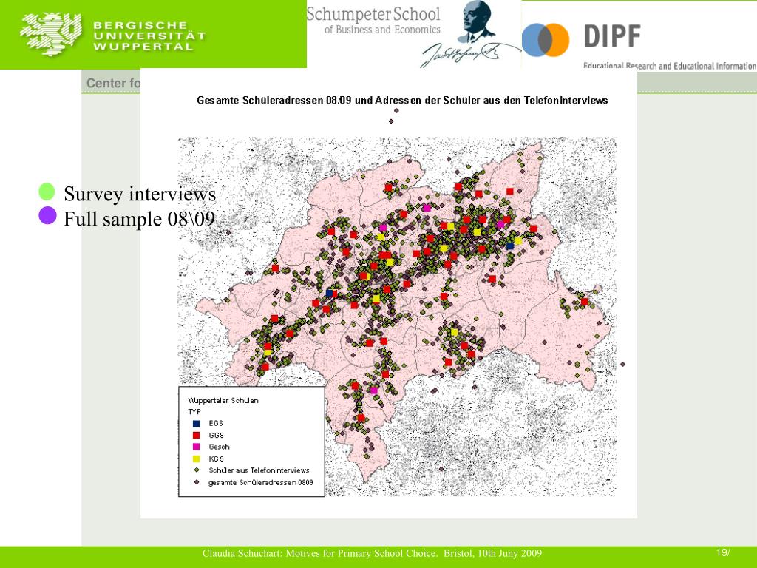Viewport: 757px width, 568px height.
Task: Click the 'Gesch' legend label
Action: click(219, 447)
